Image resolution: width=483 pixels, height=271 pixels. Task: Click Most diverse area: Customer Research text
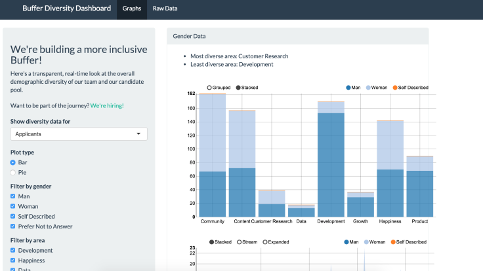pyautogui.click(x=240, y=56)
